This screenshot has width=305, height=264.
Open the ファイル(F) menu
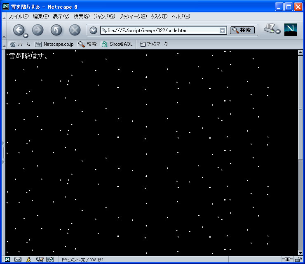pyautogui.click(x=19, y=16)
